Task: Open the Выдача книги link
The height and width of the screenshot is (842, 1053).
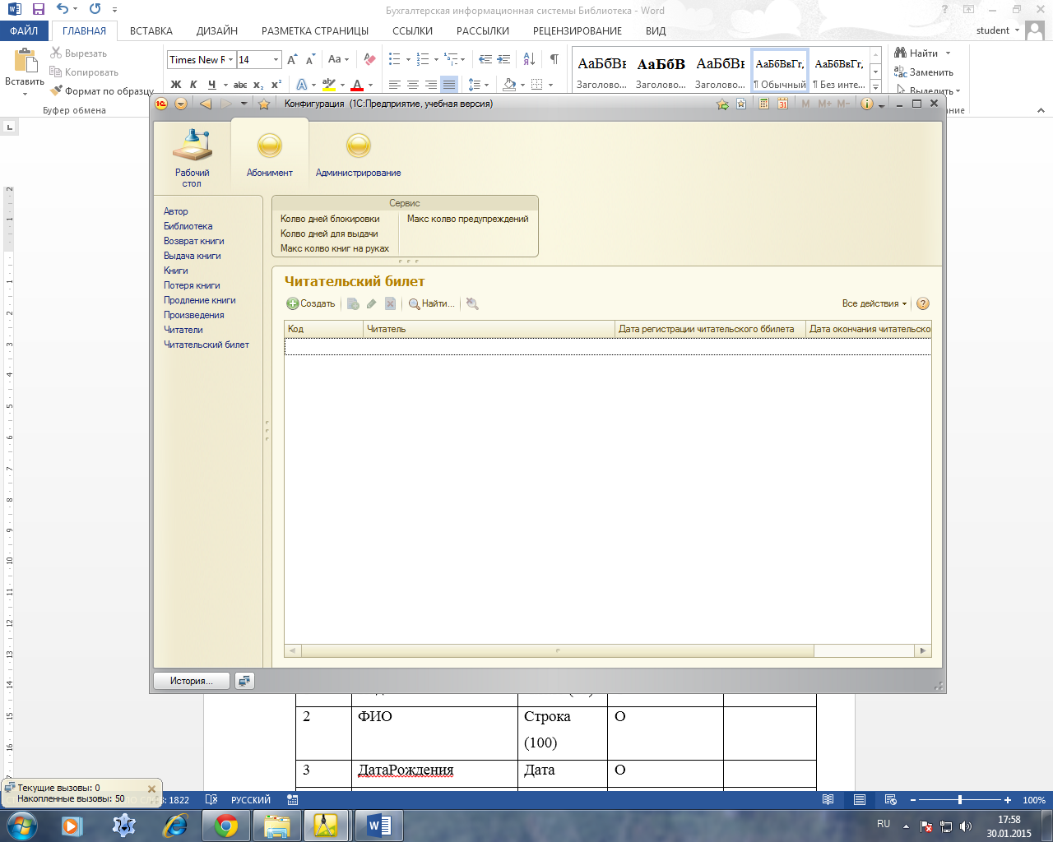Action: pyautogui.click(x=193, y=256)
